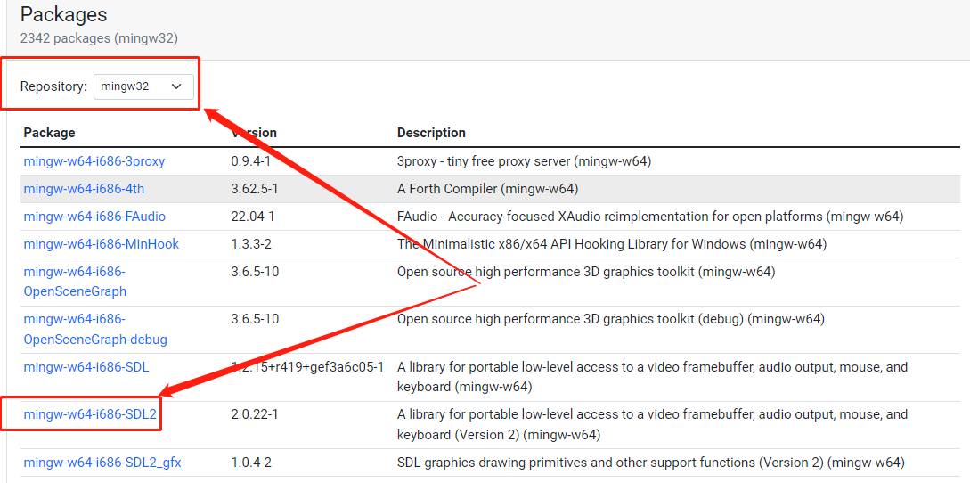Open mingw-w64-i686-4th package link
Viewport: 970px width, 483px height.
coord(84,189)
